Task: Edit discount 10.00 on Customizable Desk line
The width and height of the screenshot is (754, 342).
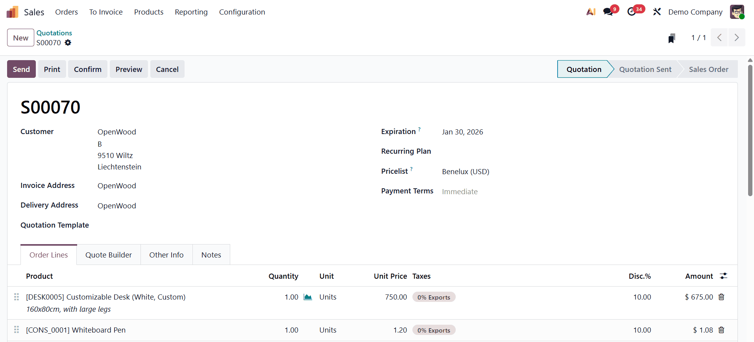Action: 642,297
